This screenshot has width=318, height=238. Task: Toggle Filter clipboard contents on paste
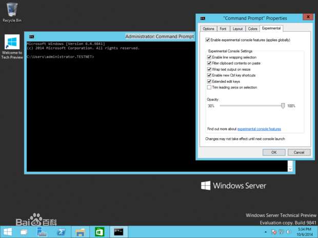tap(209, 63)
